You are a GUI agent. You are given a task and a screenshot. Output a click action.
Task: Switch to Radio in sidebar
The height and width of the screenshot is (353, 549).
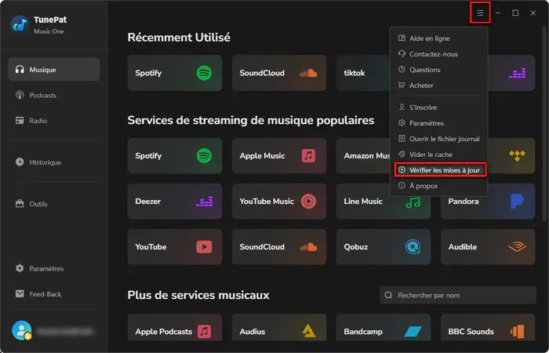[54, 121]
